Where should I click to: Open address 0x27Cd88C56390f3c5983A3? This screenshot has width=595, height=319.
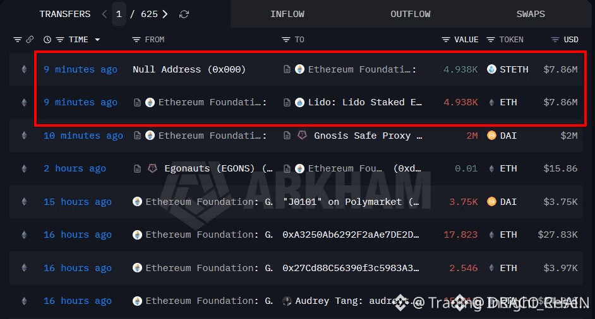pyautogui.click(x=351, y=268)
